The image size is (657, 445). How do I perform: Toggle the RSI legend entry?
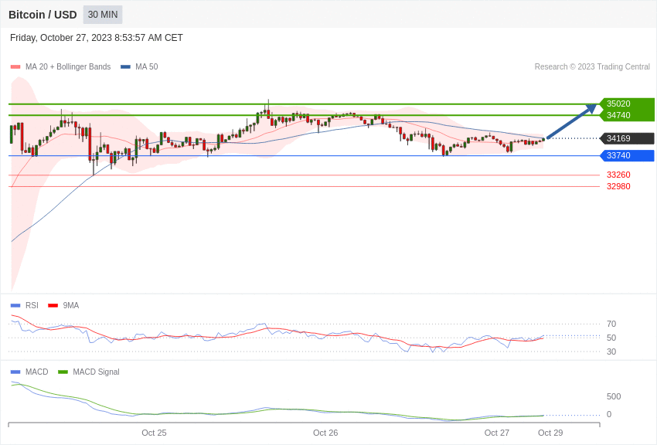24,306
